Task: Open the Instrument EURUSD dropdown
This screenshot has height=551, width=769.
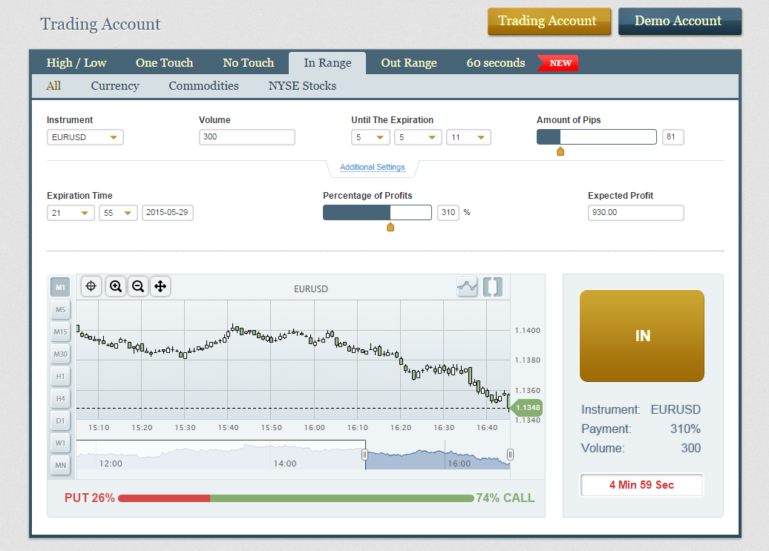Action: pos(85,137)
